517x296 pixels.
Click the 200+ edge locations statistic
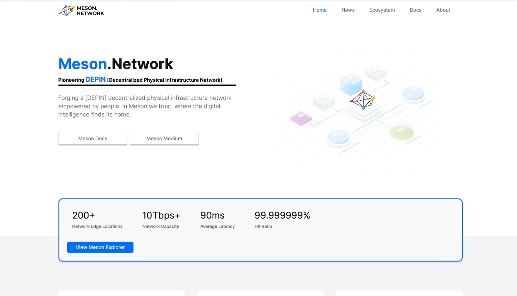coord(84,215)
